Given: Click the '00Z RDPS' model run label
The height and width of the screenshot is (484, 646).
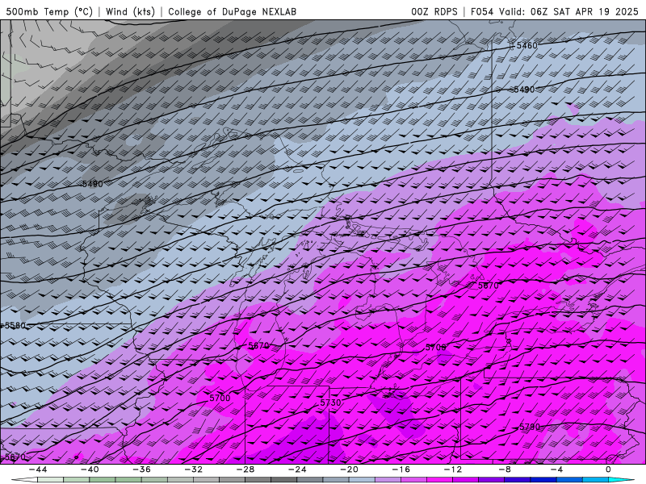Looking at the screenshot, I should coord(434,11).
